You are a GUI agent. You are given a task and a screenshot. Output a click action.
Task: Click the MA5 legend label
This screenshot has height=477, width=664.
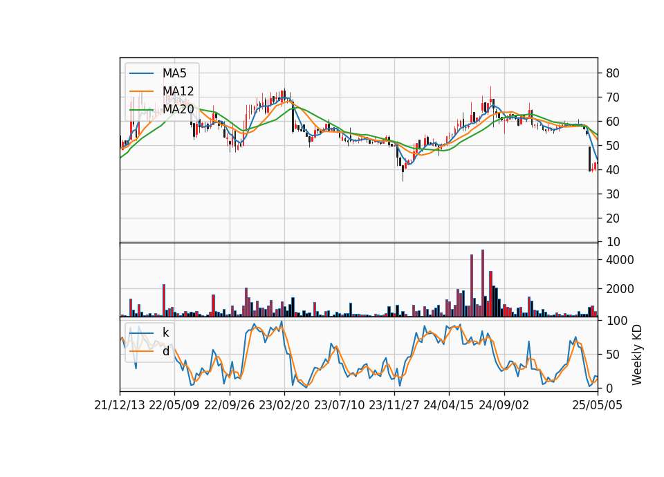(174, 73)
